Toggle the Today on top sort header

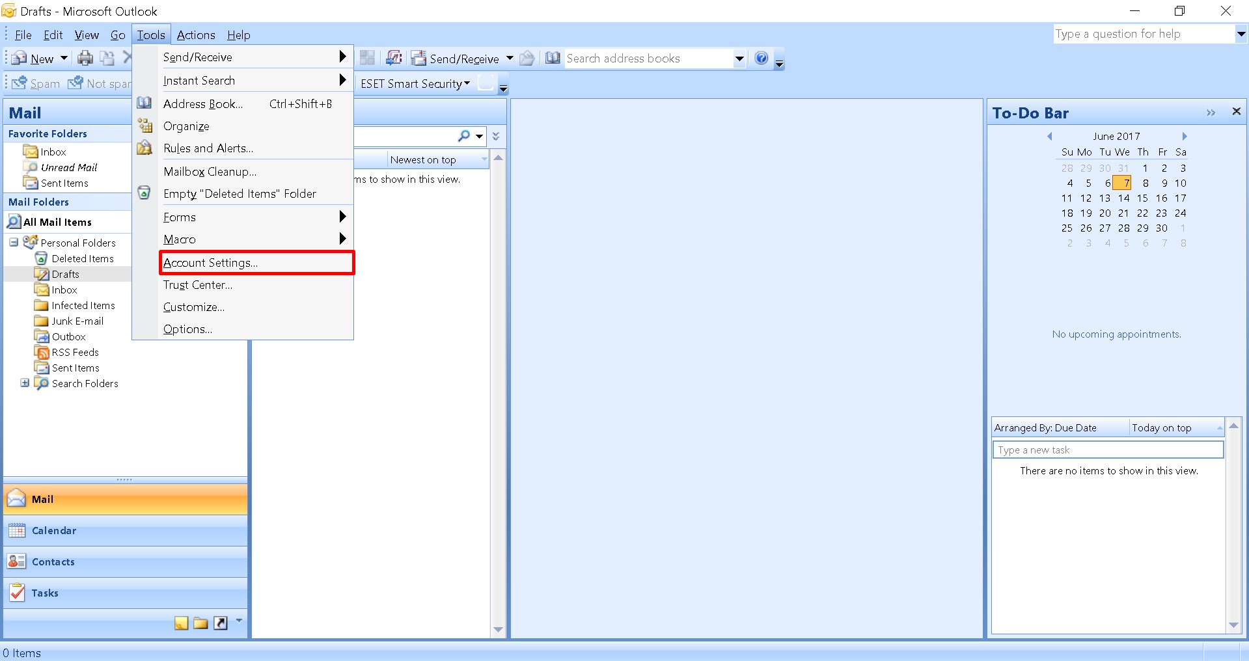(1176, 428)
